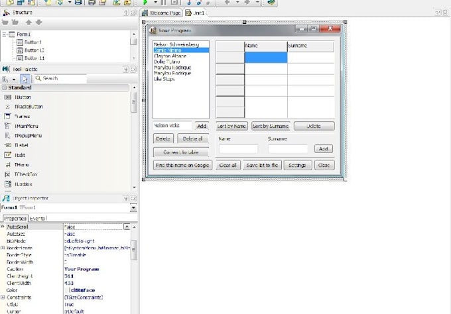The image size is (451, 314).
Task: Pin the Object Inspector panel
Action: tap(126, 198)
